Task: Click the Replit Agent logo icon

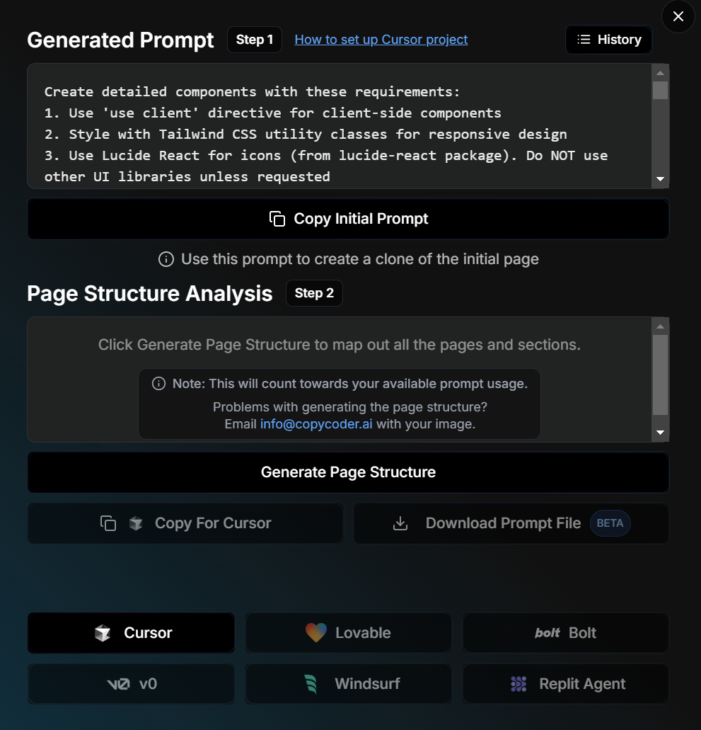Action: [518, 684]
